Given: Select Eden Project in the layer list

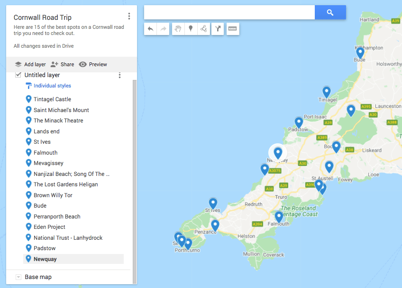Looking at the screenshot, I should click(x=49, y=227).
